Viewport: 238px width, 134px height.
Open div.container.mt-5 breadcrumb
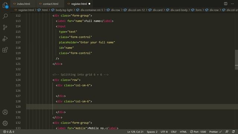tap(92, 10)
